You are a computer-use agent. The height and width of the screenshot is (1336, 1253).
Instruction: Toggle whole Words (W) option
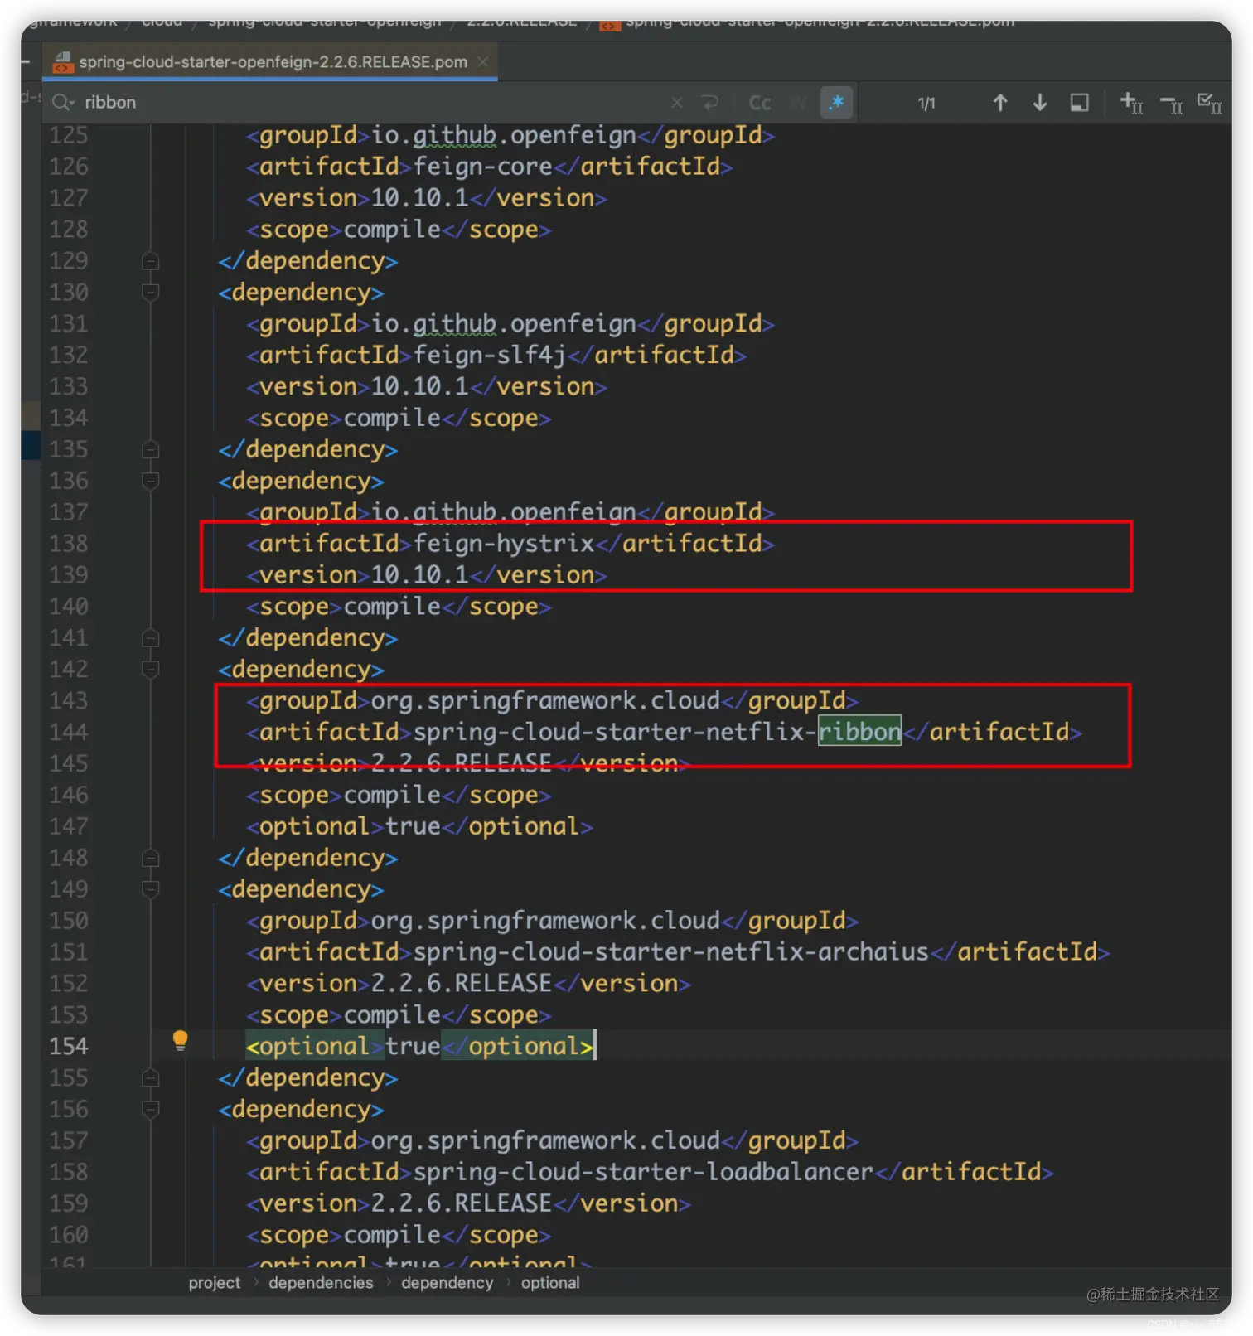pyautogui.click(x=798, y=103)
